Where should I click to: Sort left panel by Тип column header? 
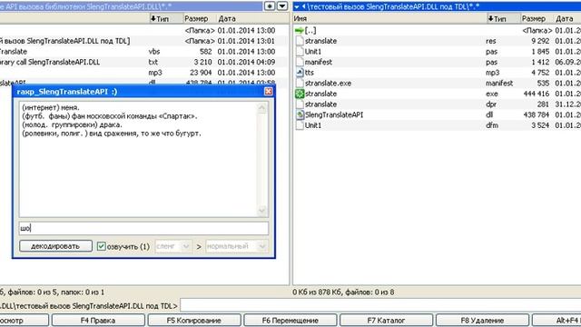click(165, 18)
